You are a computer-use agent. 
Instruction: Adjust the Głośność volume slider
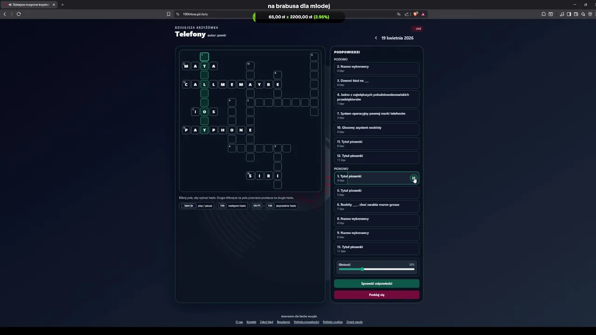[376, 269]
